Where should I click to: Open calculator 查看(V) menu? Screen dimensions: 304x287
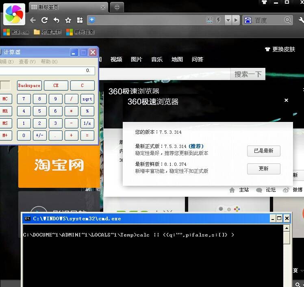27,62
